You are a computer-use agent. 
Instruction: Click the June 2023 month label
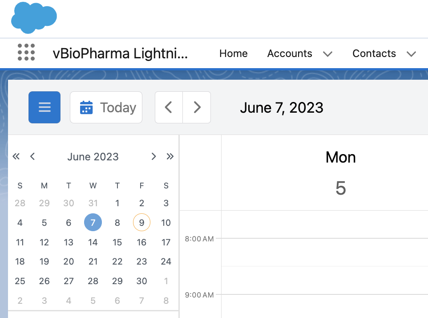point(93,156)
